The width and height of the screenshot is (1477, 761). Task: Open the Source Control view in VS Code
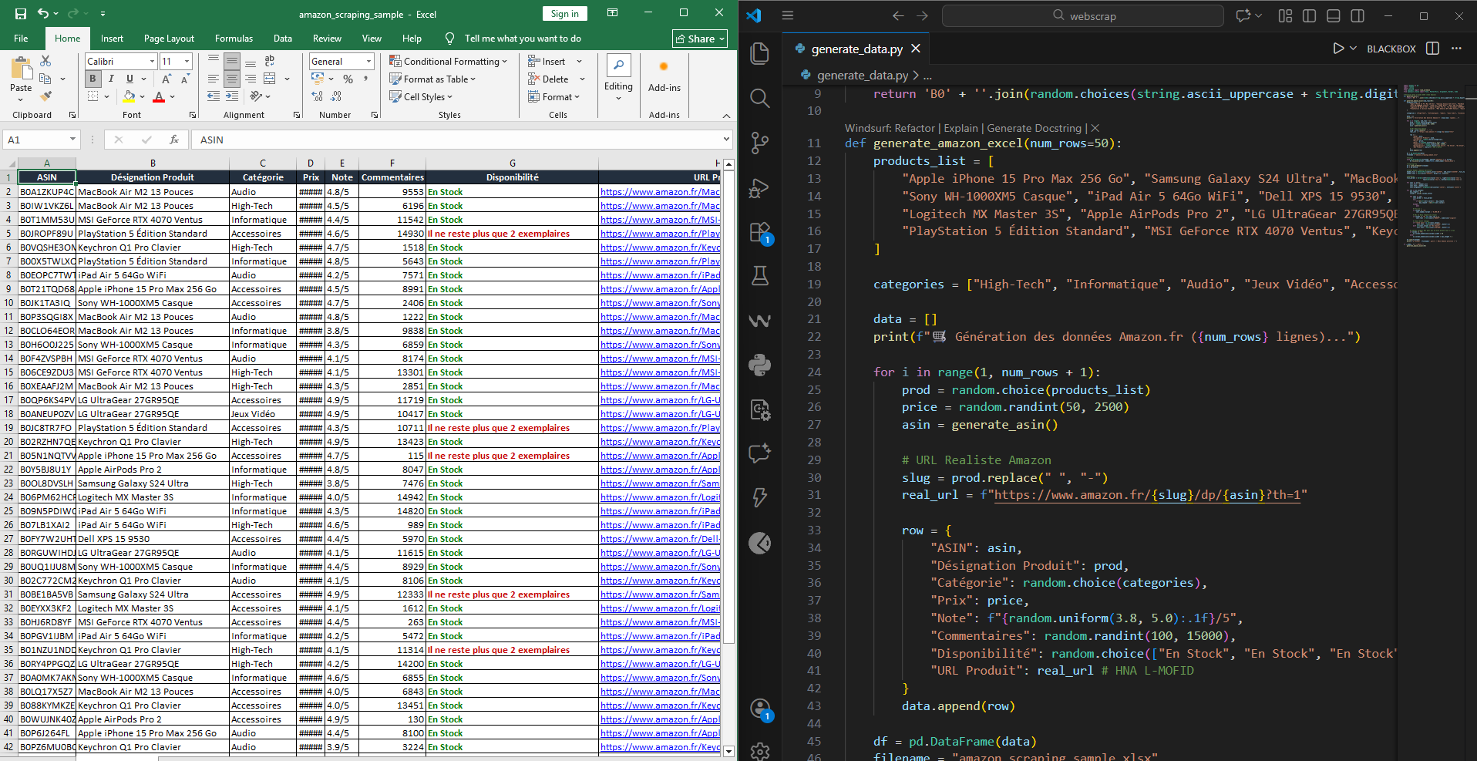759,143
